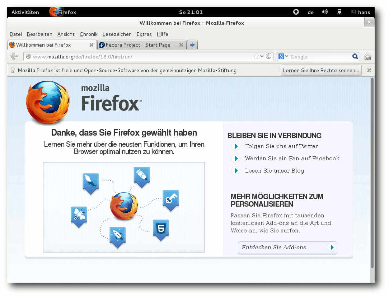Bookmark this page with the star icon

pyautogui.click(x=256, y=57)
